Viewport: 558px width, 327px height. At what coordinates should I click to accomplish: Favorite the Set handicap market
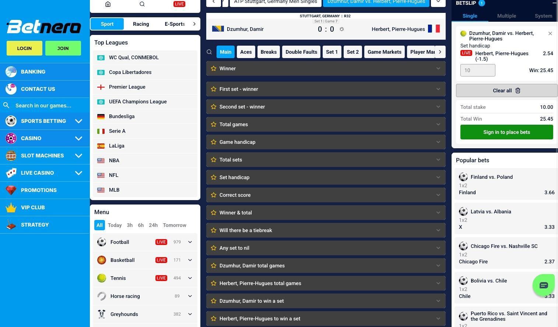tap(213, 177)
